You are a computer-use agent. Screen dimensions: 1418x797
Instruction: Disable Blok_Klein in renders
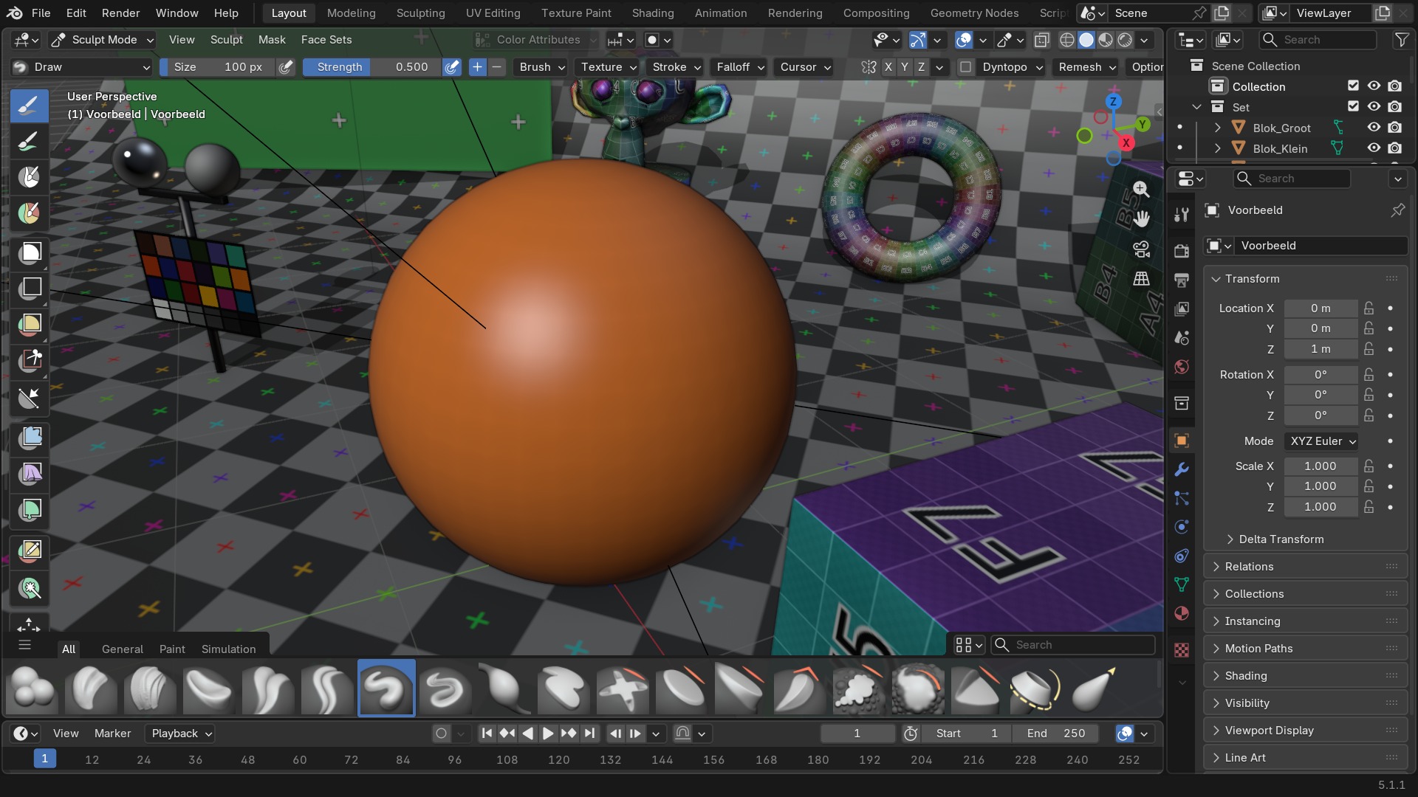(x=1394, y=148)
